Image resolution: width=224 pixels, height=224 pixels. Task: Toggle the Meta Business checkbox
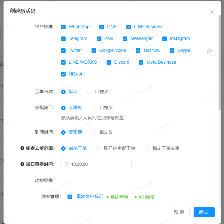[141, 62]
